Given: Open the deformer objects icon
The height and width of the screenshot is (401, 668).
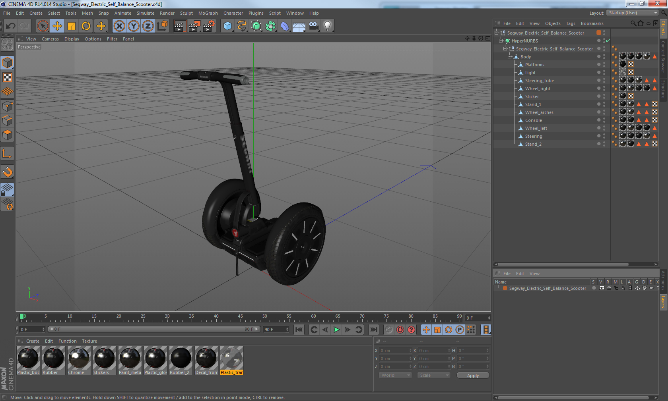Looking at the screenshot, I should pos(285,26).
